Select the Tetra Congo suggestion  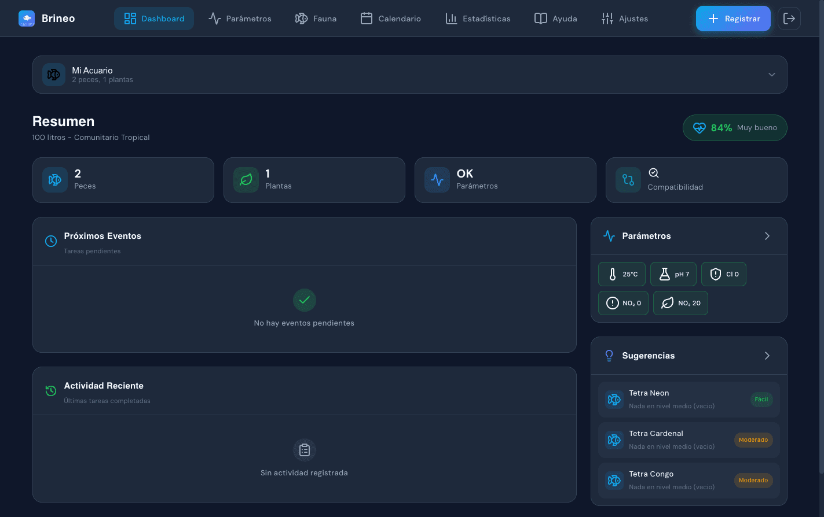pyautogui.click(x=689, y=481)
